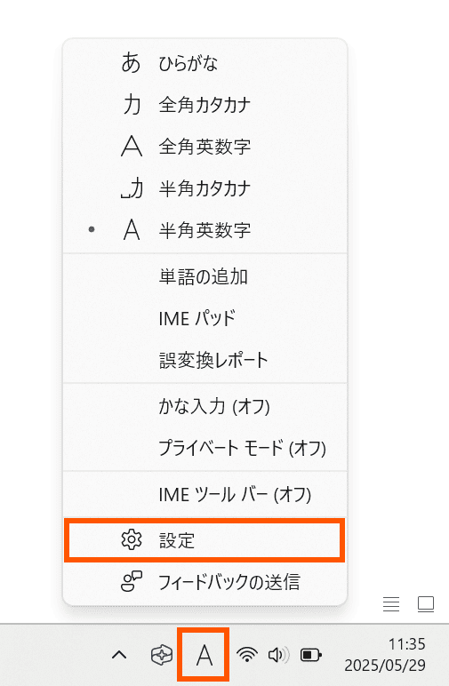The height and width of the screenshot is (686, 449).
Task: Open 誤変換レポート
Action: pos(204,360)
